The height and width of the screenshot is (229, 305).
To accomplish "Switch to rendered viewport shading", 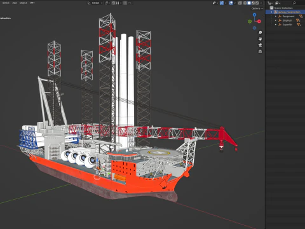I will 257,3.
